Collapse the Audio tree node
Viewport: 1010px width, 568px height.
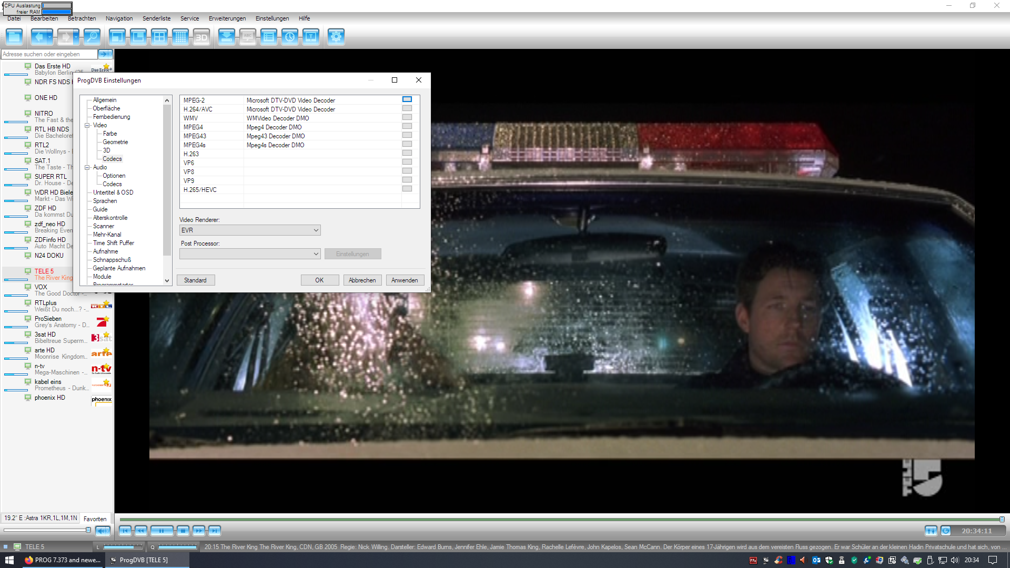87,167
